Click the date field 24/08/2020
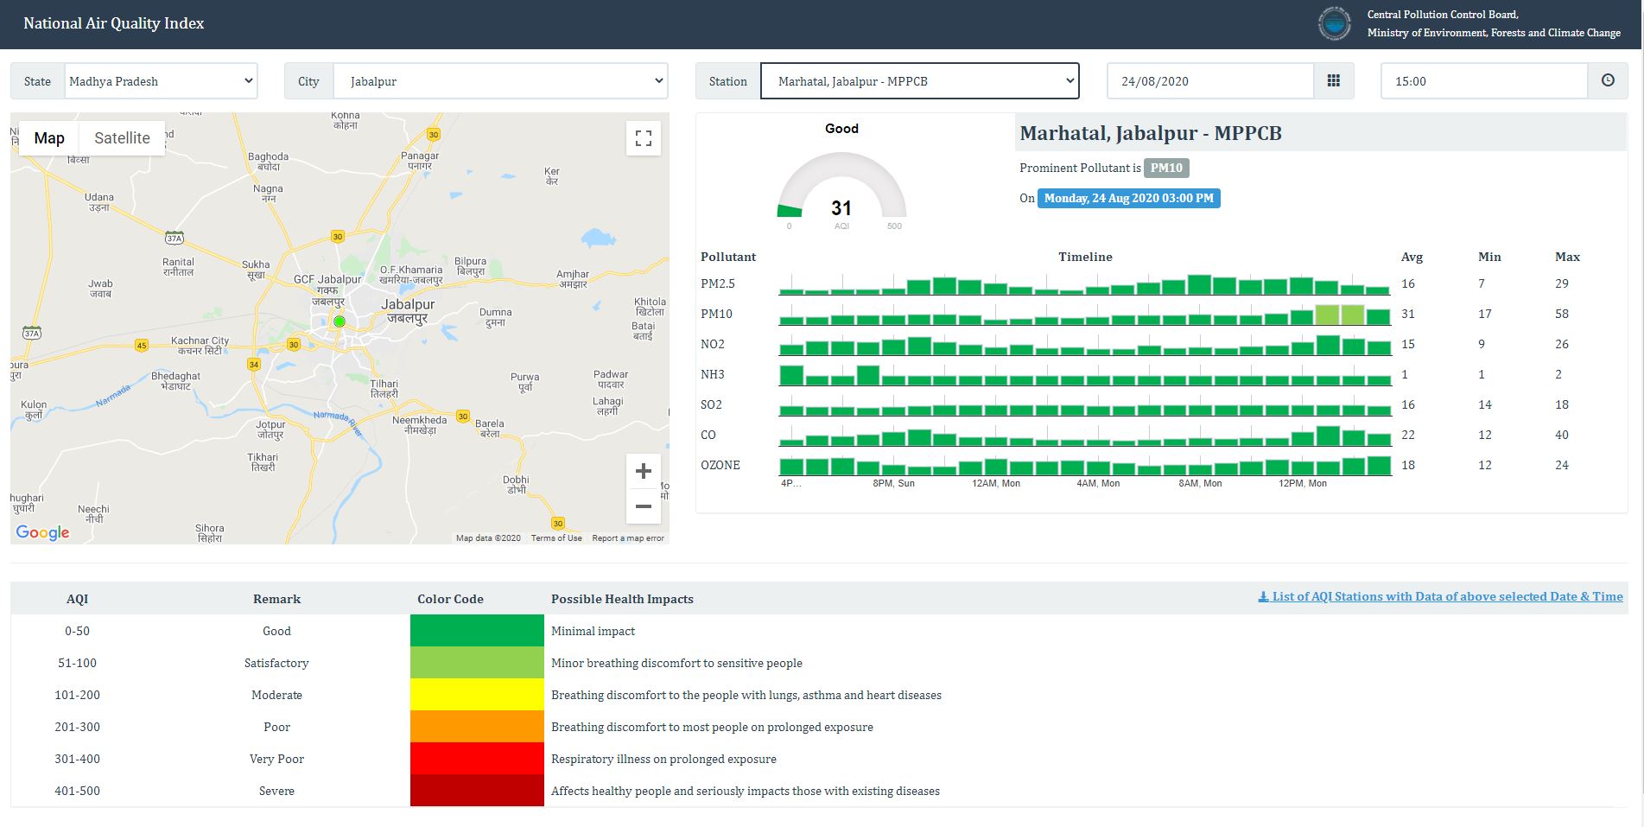 (1210, 81)
